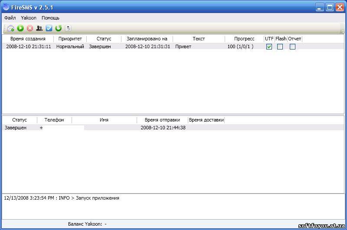Click the Прогресс column header

tap(244, 39)
